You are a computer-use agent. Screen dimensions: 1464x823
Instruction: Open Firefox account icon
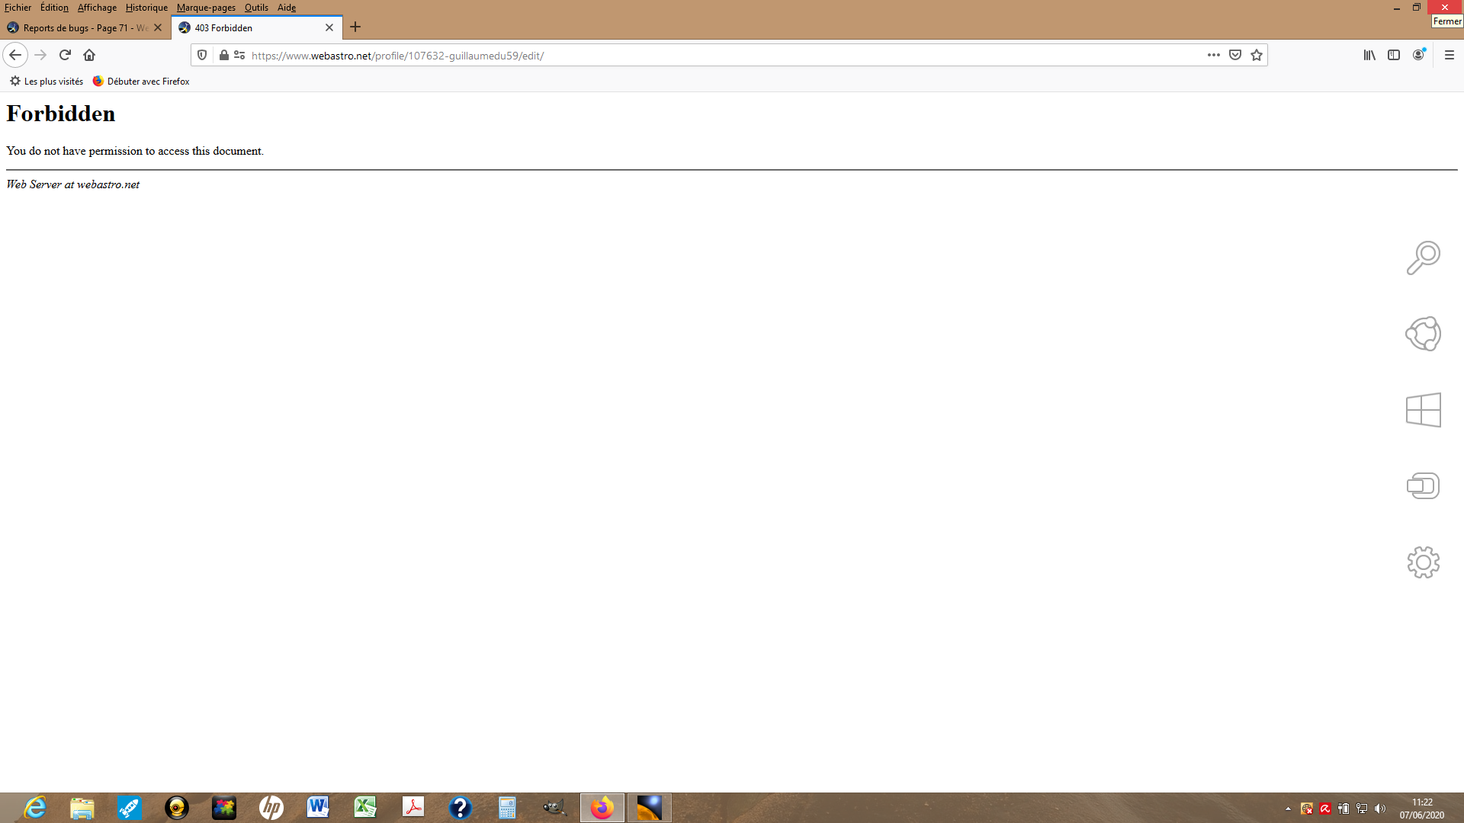(1418, 55)
